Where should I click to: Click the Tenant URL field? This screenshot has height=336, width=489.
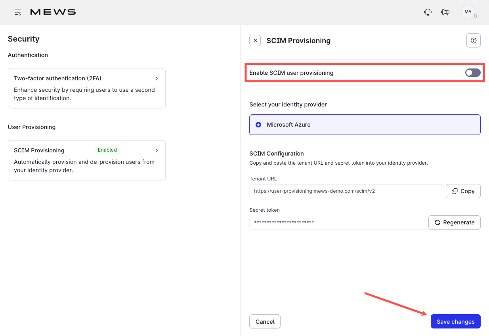click(346, 191)
